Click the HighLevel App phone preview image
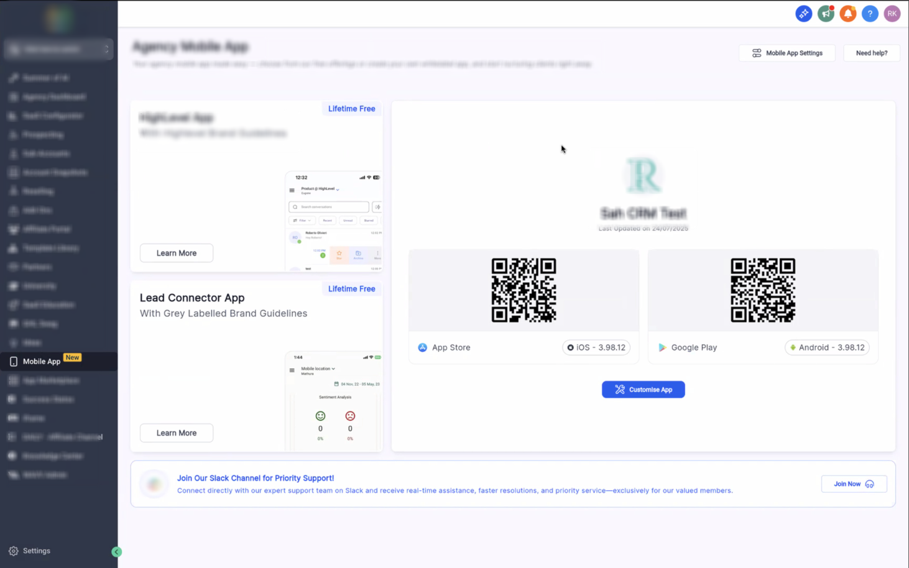This screenshot has height=568, width=909. (334, 221)
